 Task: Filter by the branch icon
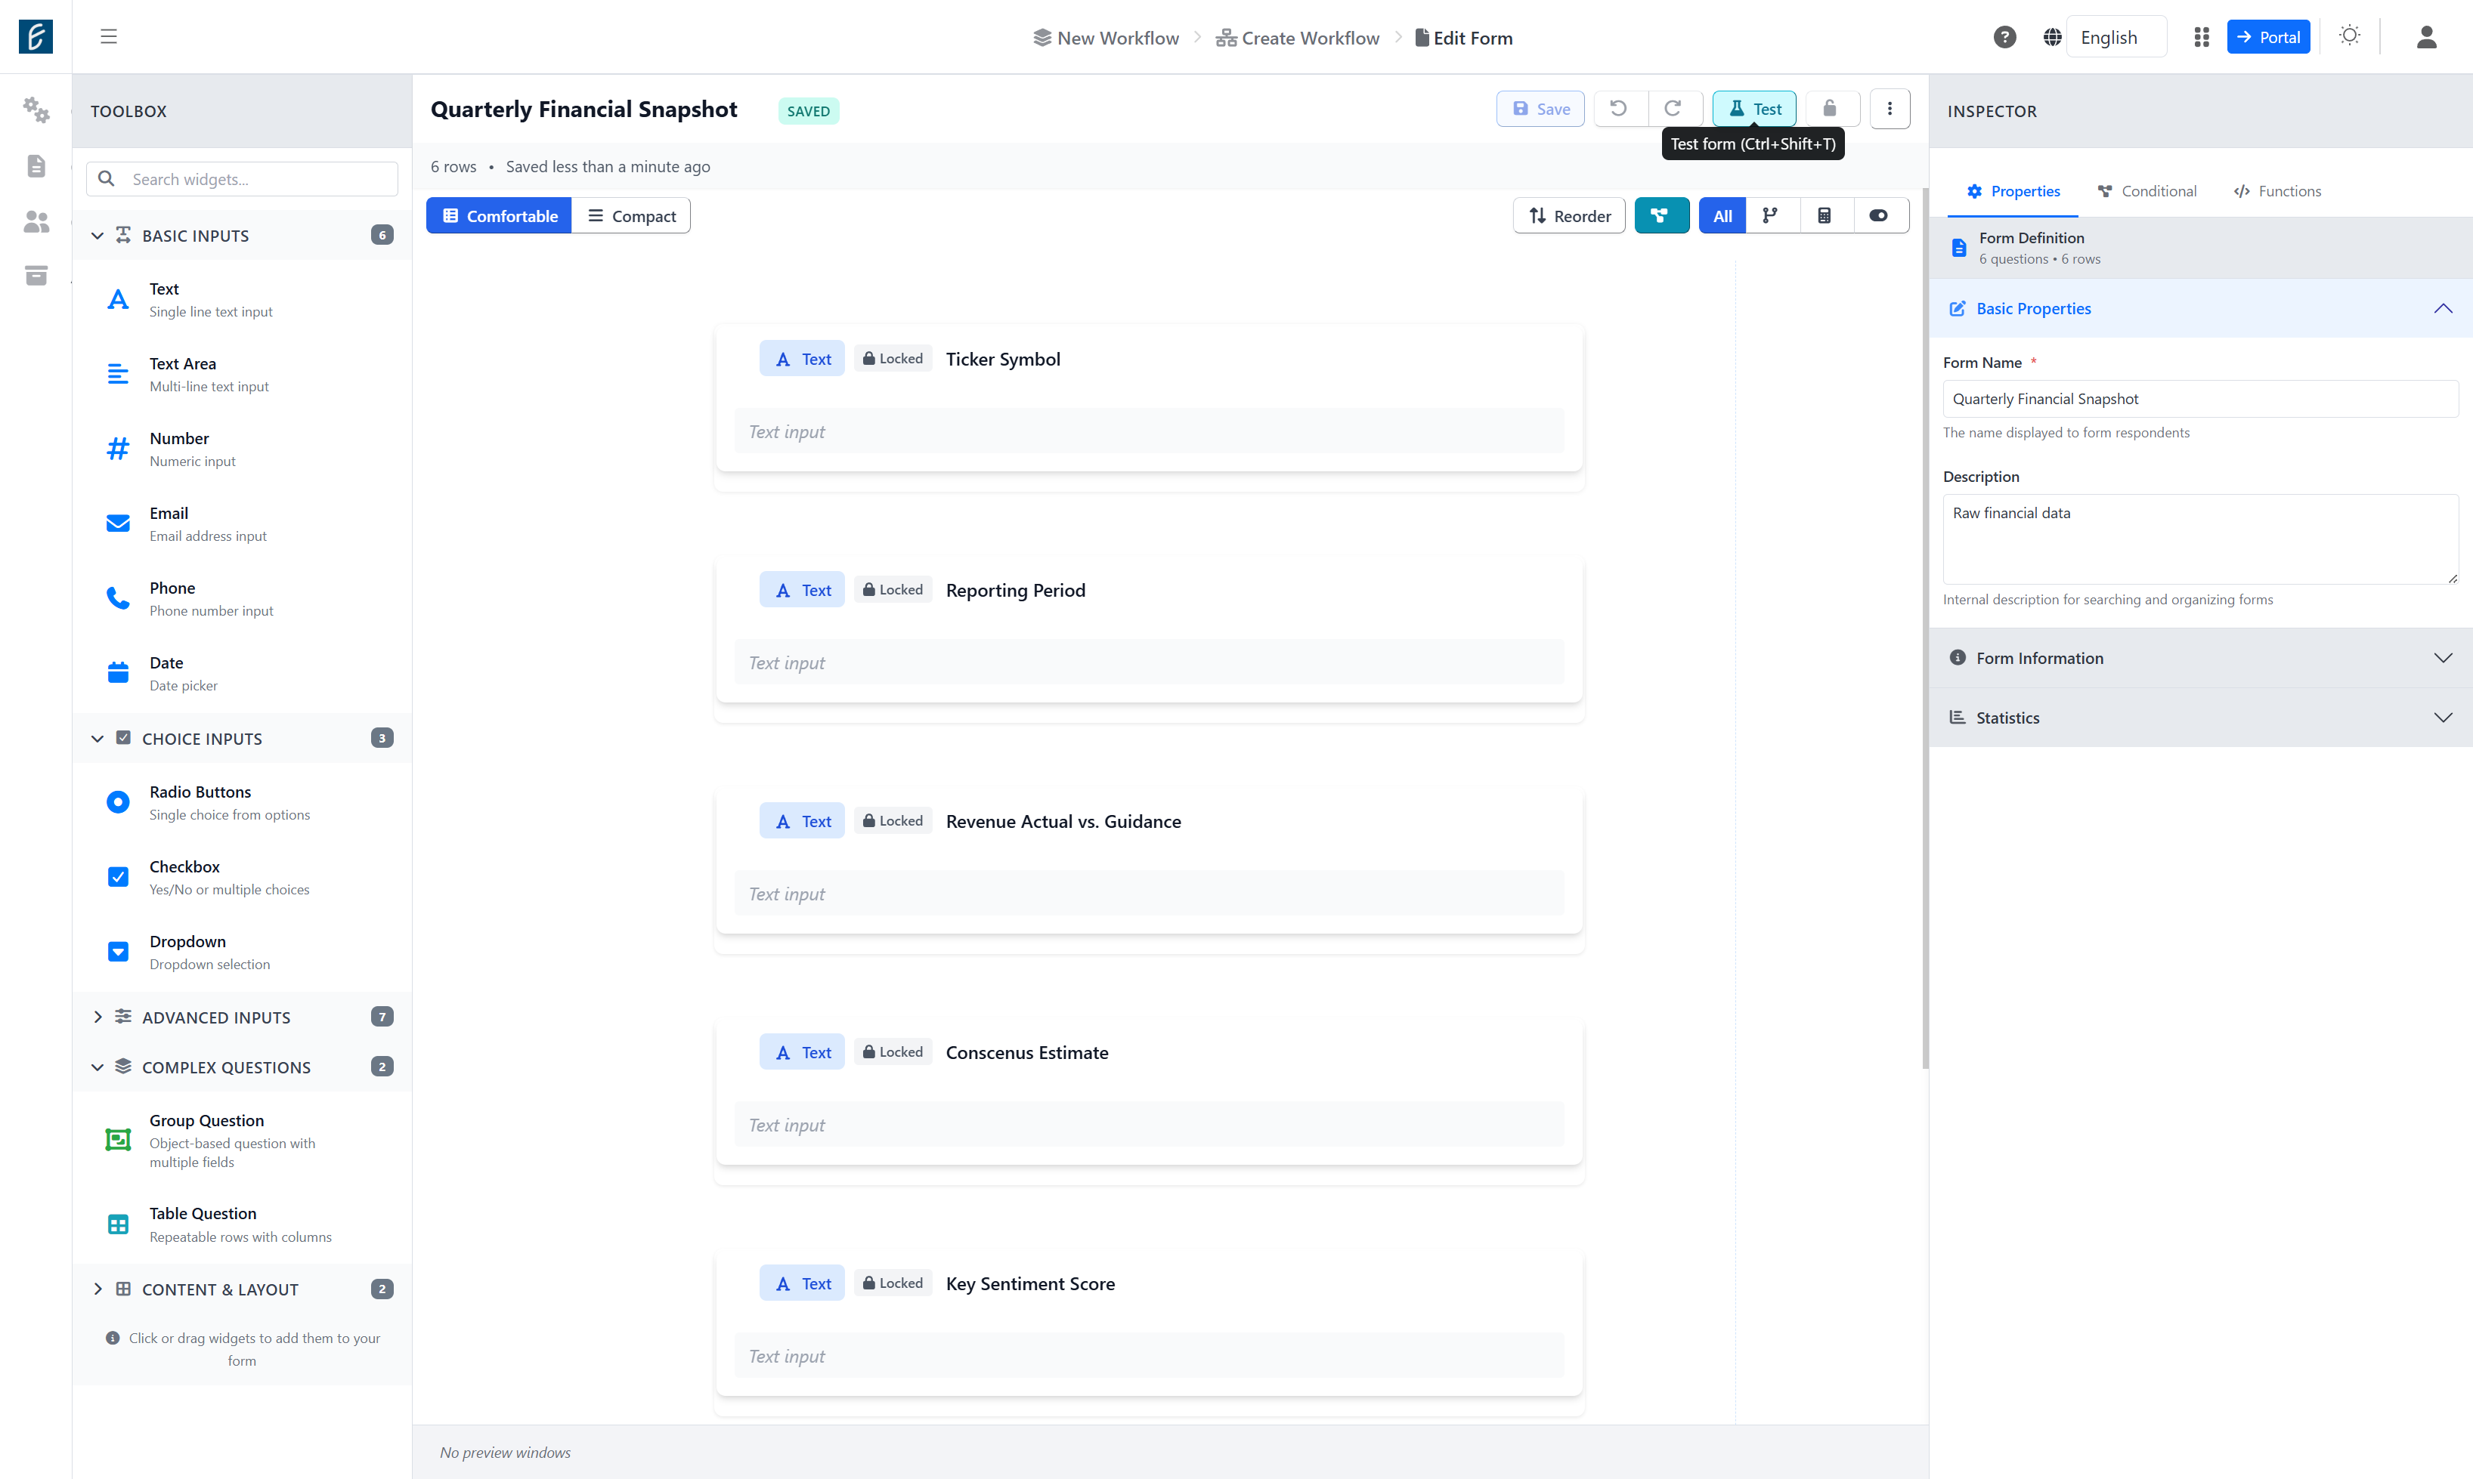[x=1770, y=215]
